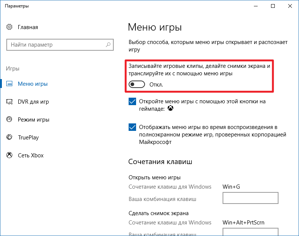This screenshot has height=236, width=299.
Task: Go to Режим игры settings
Action: (34, 120)
